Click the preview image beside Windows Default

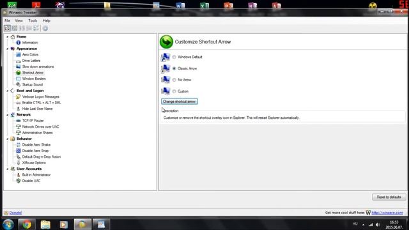pyautogui.click(x=166, y=57)
